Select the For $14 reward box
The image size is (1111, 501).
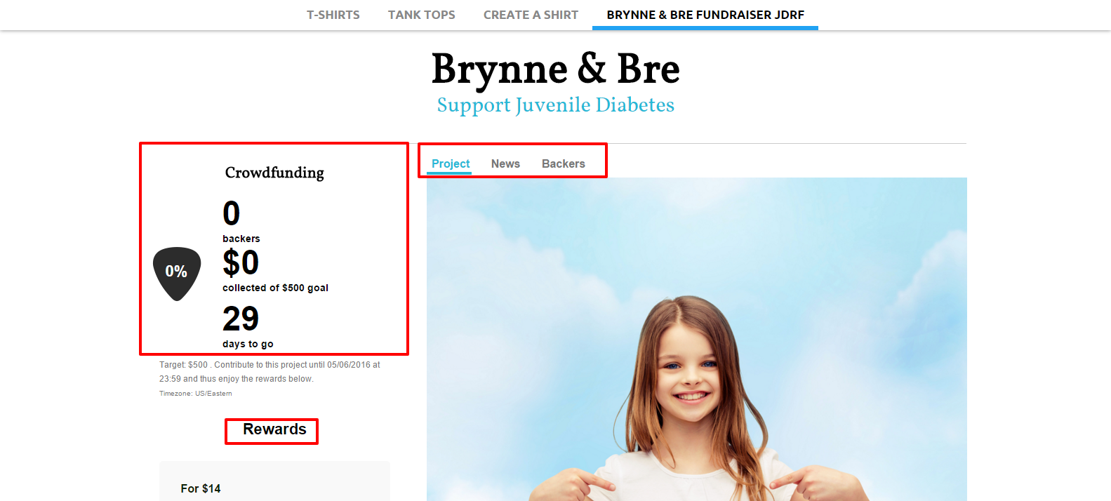pos(274,481)
